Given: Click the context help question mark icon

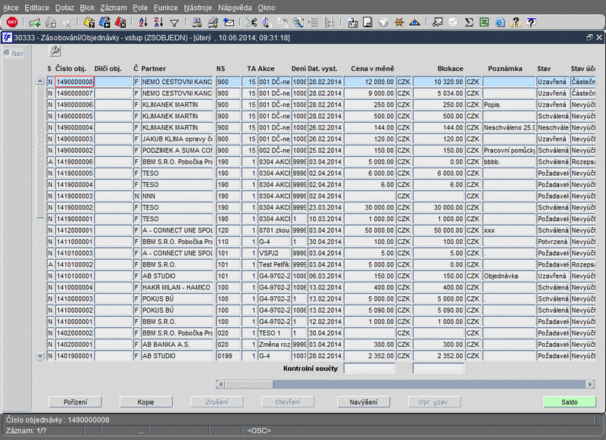Looking at the screenshot, I should point(532,23).
